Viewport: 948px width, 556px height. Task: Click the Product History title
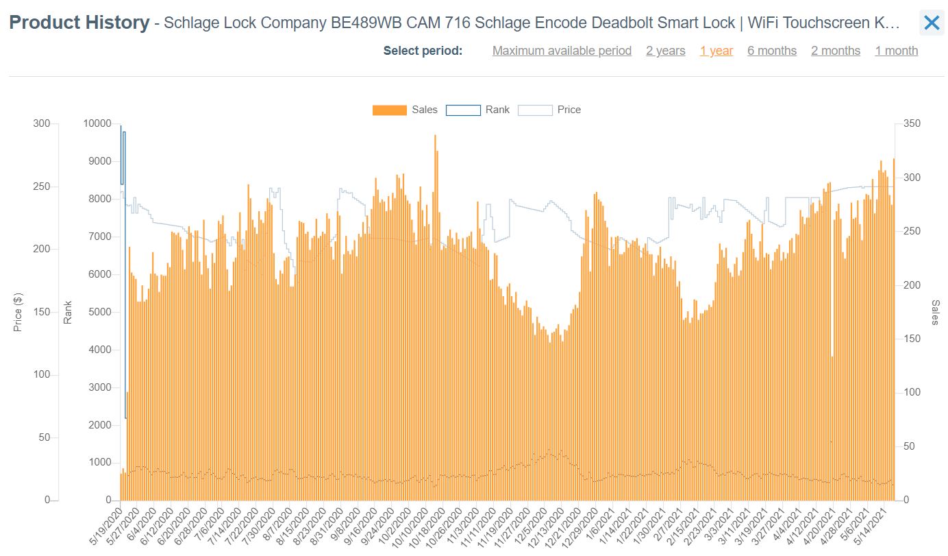(x=79, y=23)
